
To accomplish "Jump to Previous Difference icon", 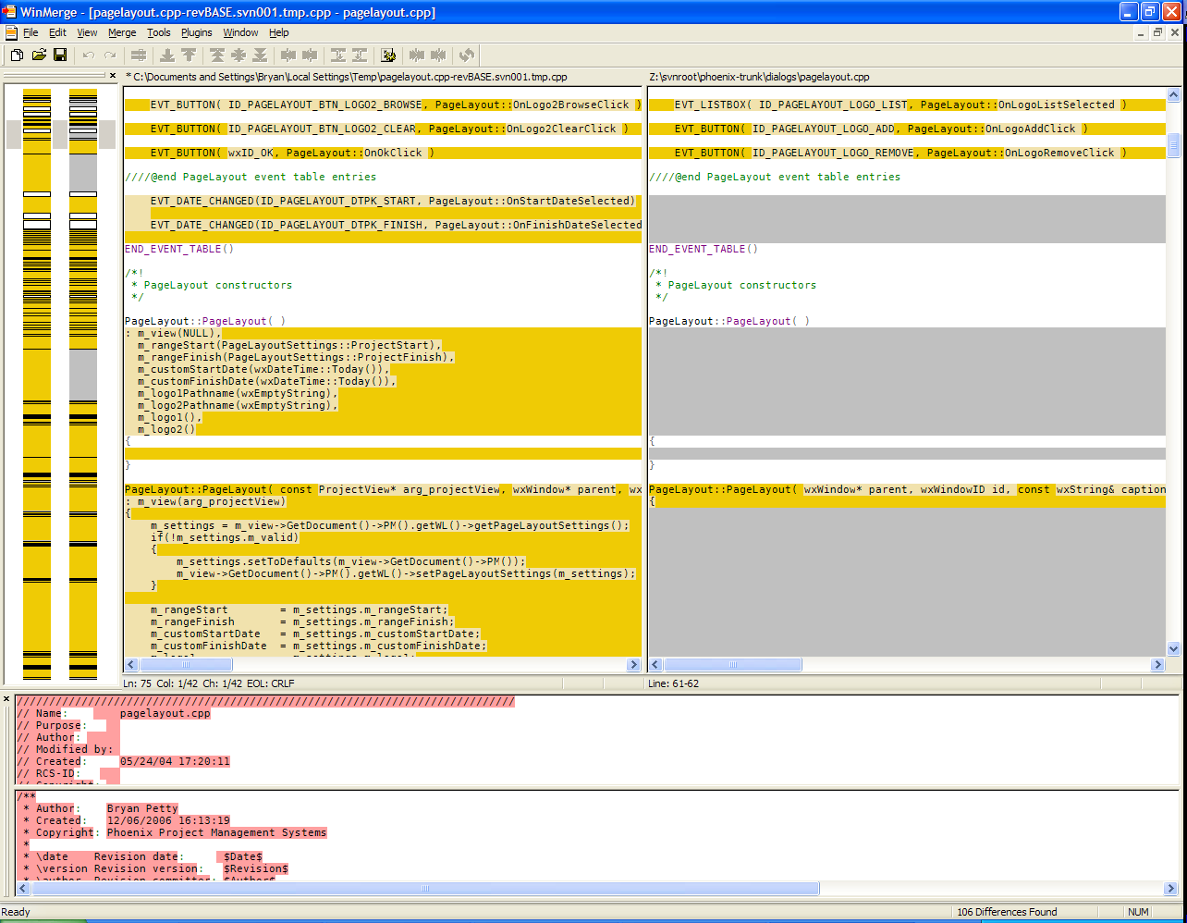I will pyautogui.click(x=189, y=55).
